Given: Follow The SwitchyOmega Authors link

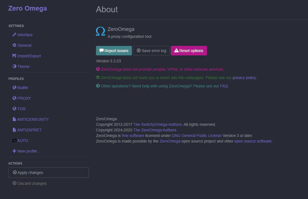Looking at the screenshot, I should (157, 124).
